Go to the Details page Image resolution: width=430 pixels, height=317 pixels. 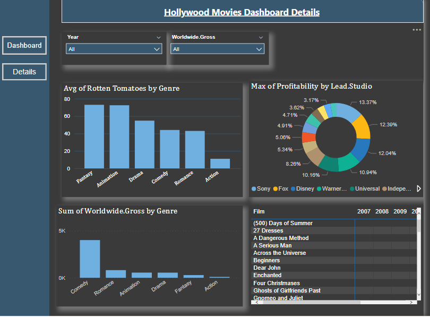[24, 71]
